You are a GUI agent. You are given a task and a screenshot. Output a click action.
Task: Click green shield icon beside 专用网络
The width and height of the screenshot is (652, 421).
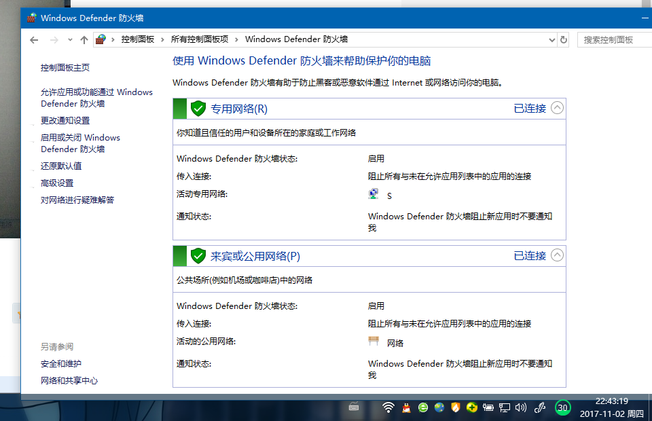198,109
